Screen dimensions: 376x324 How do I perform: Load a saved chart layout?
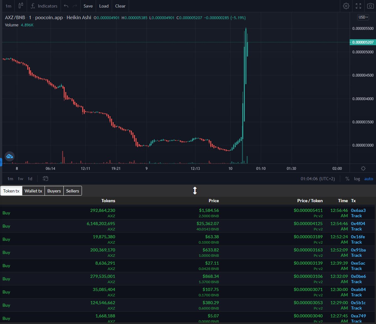[x=104, y=6]
